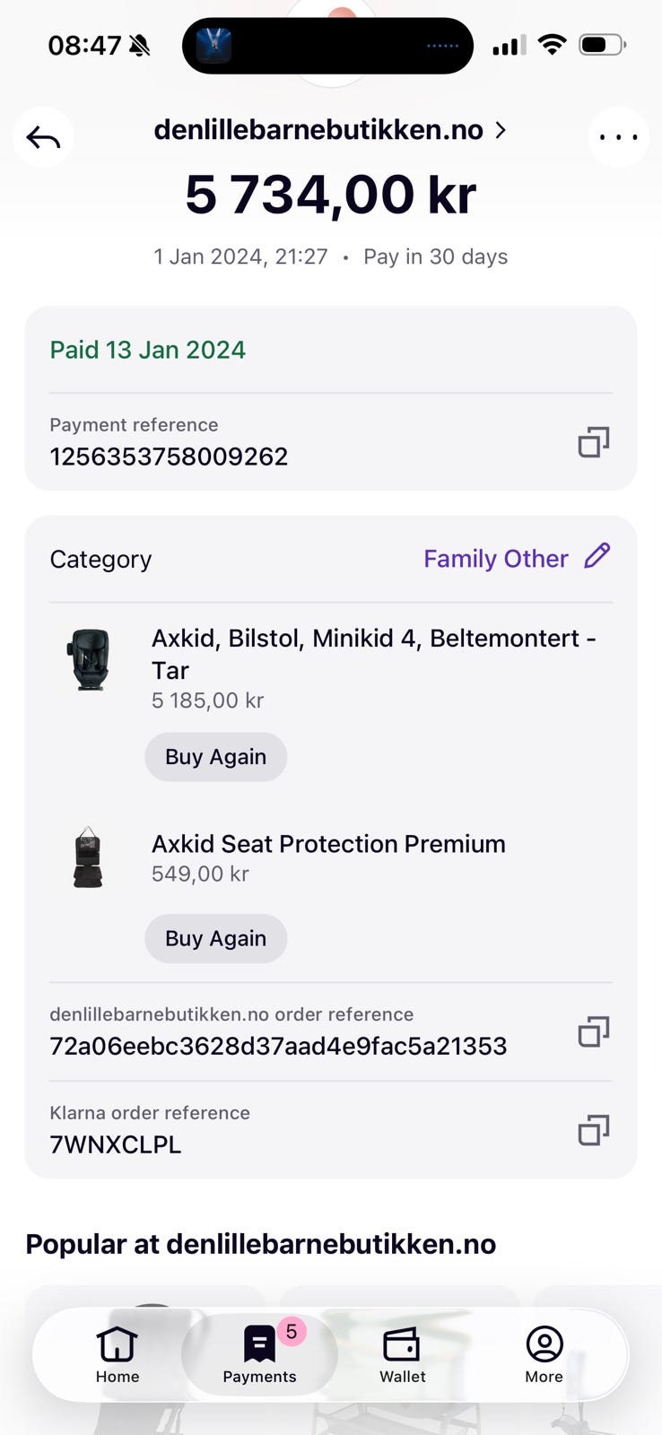The height and width of the screenshot is (1435, 662).
Task: Copy the denlillebarnebutikken.no order reference
Action: 593,1032
